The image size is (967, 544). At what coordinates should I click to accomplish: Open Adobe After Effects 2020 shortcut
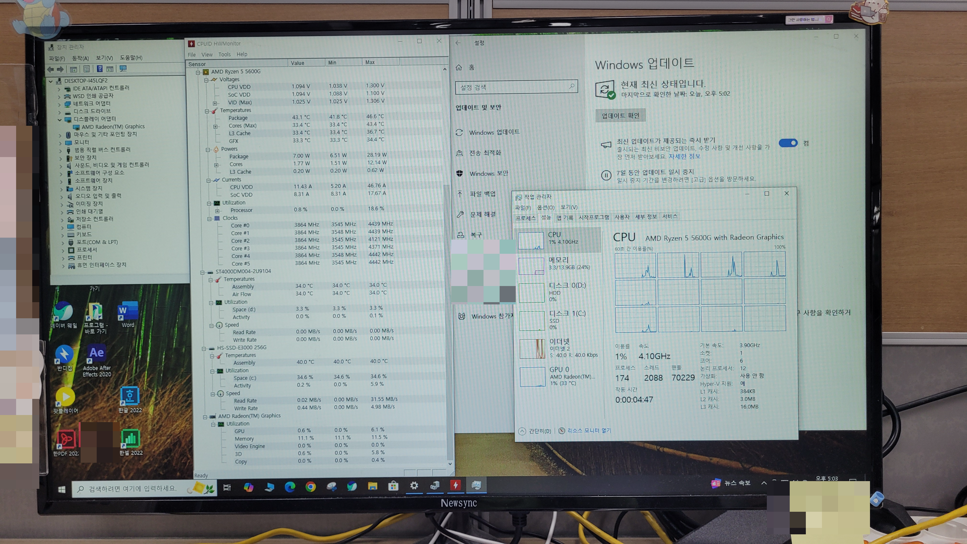(x=97, y=361)
